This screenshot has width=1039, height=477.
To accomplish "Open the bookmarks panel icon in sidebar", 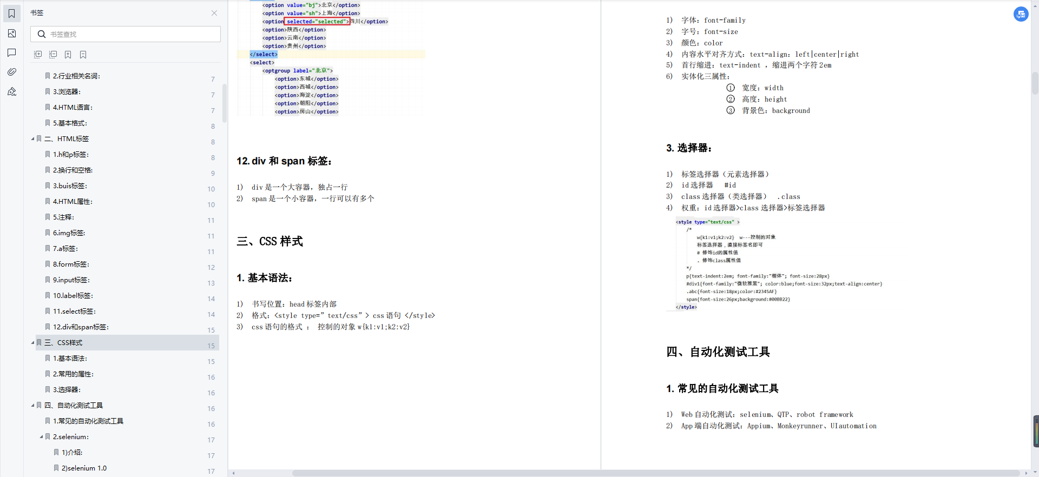I will (11, 14).
